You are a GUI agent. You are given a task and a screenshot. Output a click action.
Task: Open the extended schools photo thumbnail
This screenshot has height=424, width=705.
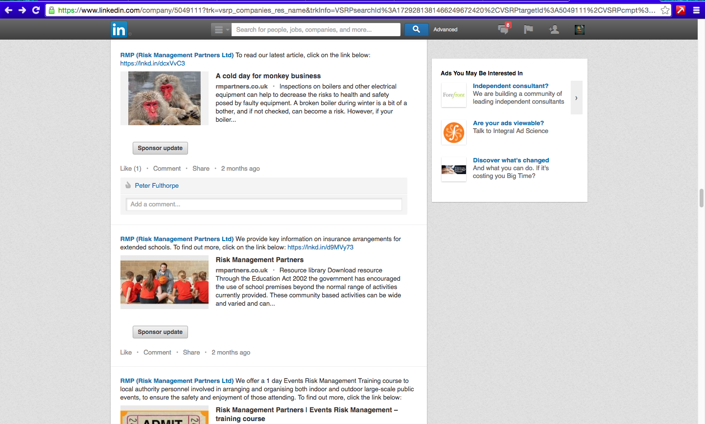coord(164,282)
